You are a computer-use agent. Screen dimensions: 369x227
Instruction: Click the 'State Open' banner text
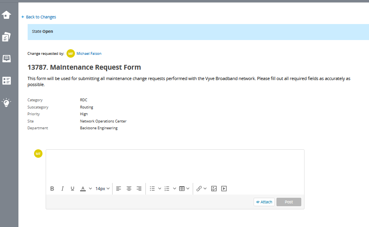[x=42, y=31]
